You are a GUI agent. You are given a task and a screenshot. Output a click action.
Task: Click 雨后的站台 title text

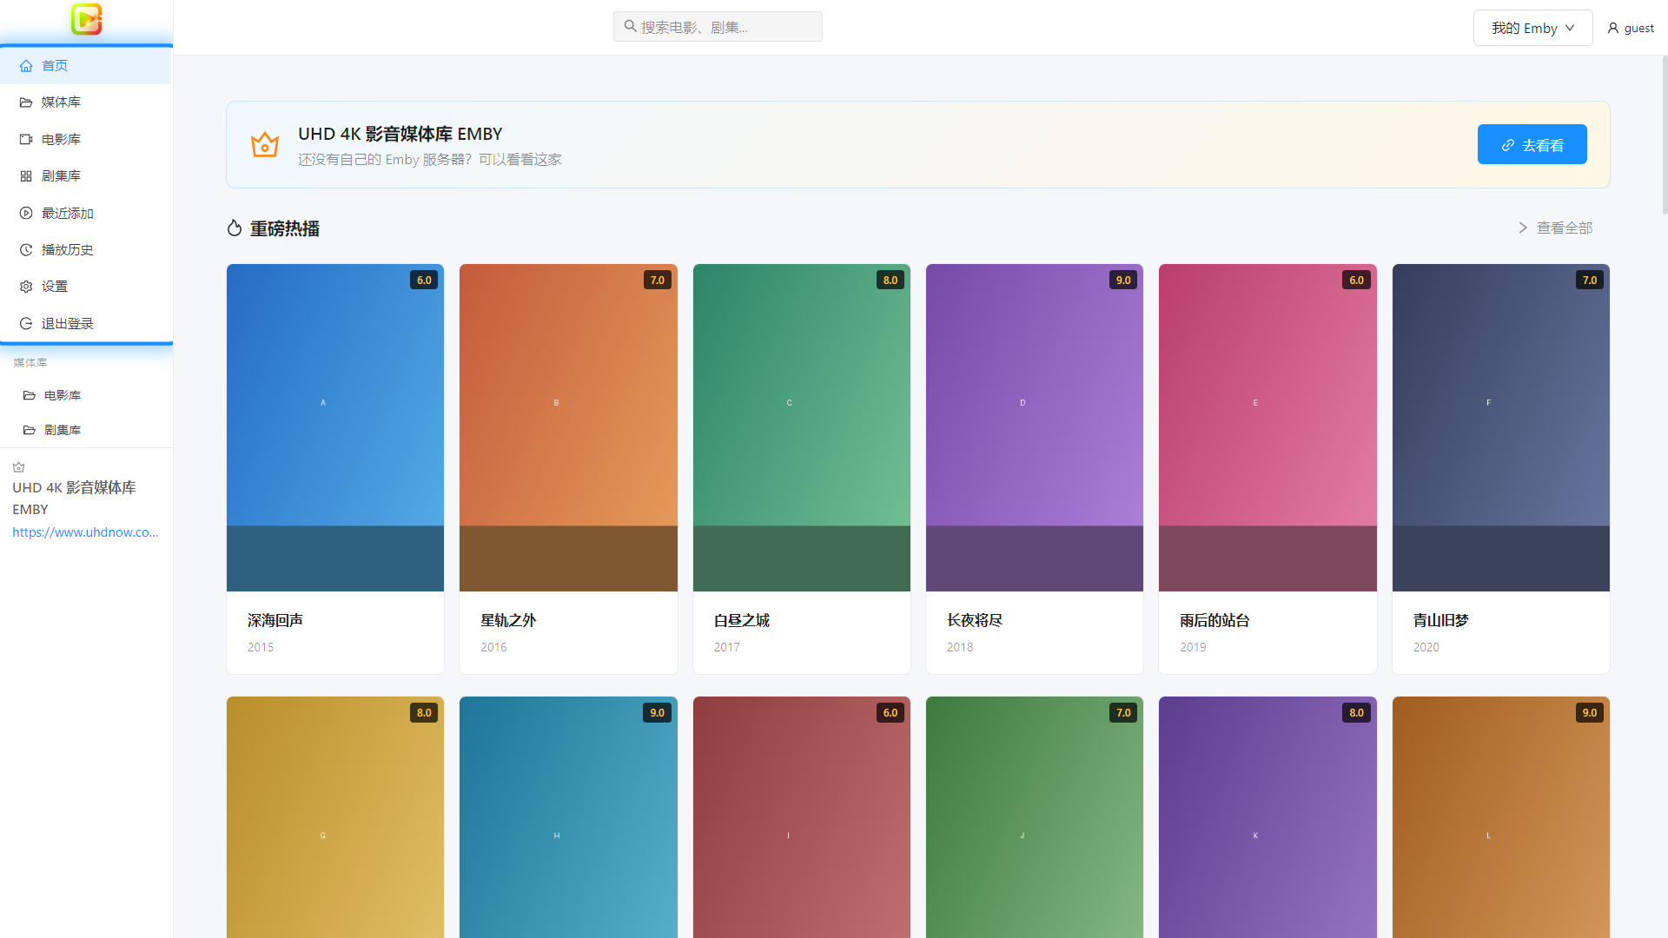[1215, 620]
